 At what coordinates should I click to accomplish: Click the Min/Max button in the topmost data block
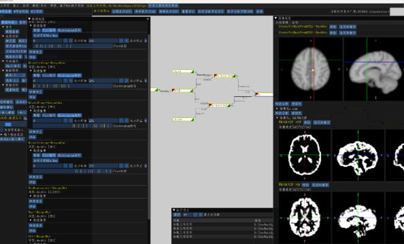[46, 35]
